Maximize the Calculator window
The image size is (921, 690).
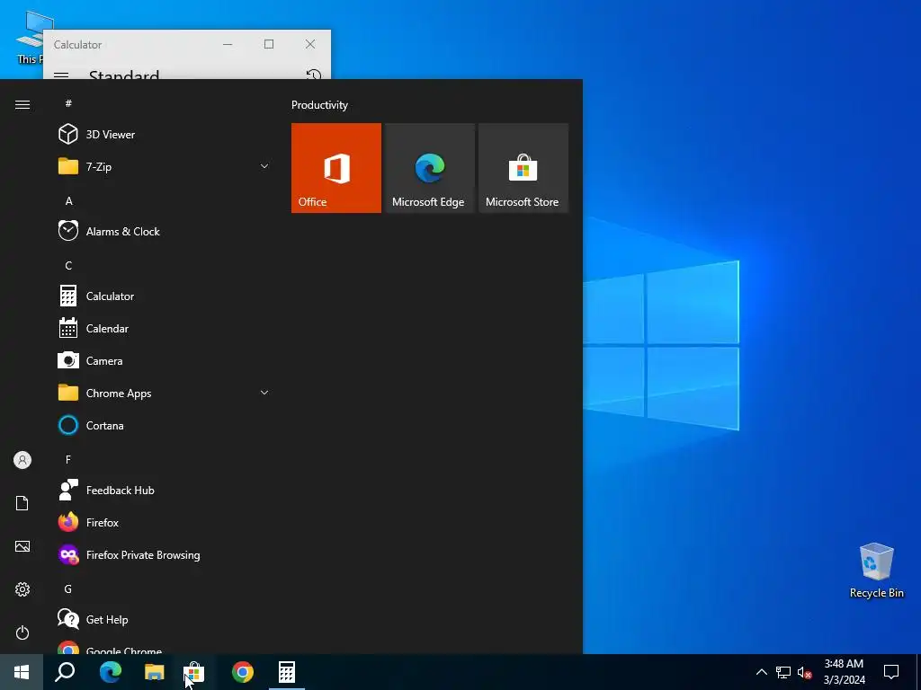coord(269,44)
